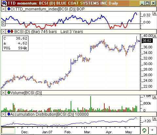Close the Accumulation Distribution pane
The height and width of the screenshot is (135, 157).
tap(3, 114)
